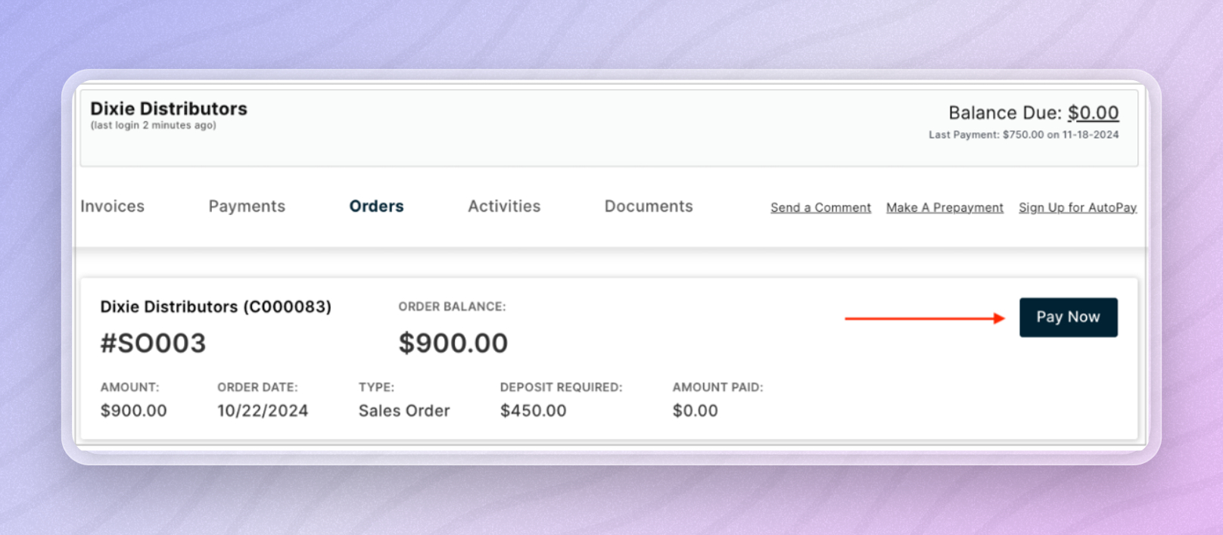Click the underlined $0.00 balance due amount

point(1093,113)
